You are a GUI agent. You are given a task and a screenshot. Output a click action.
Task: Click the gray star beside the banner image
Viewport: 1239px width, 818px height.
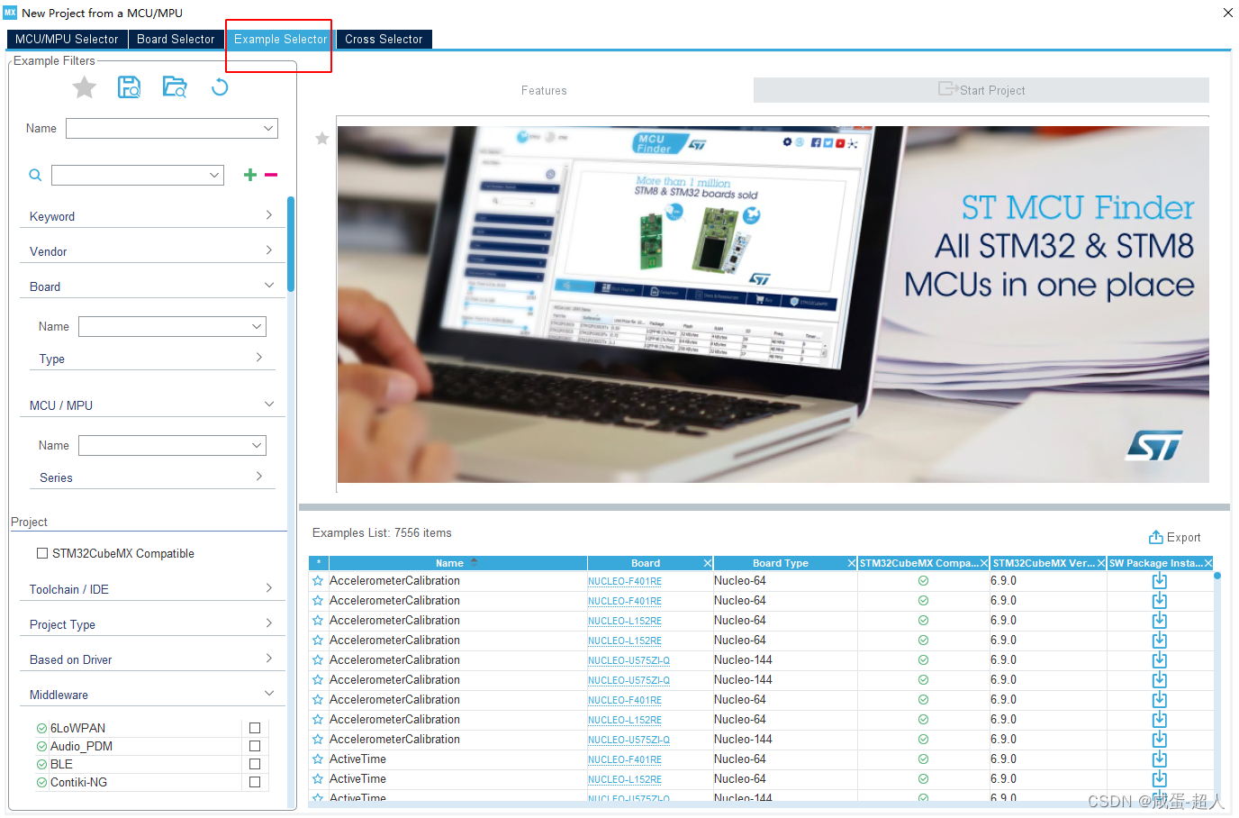coord(321,139)
